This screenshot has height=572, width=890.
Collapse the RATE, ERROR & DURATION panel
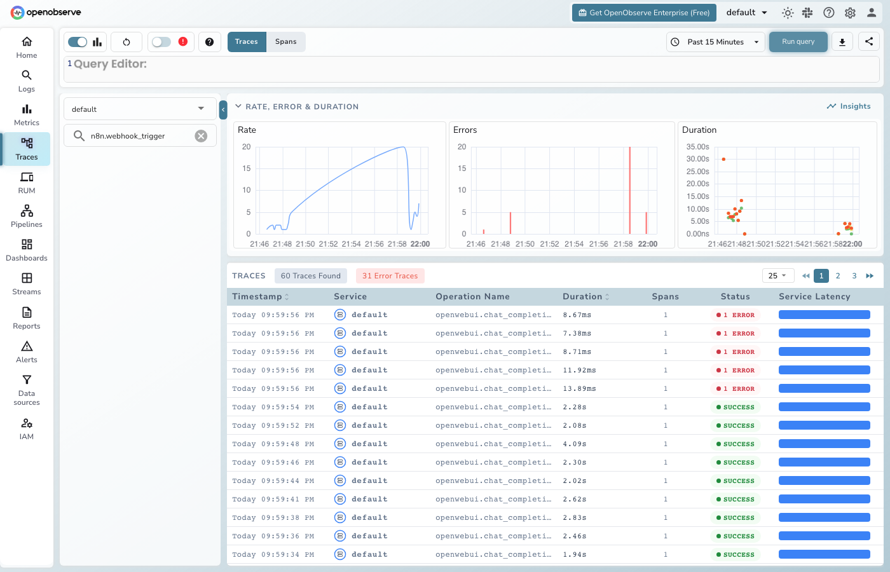click(238, 106)
